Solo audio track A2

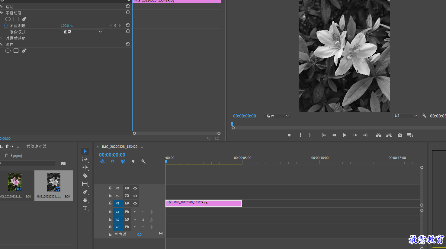click(143, 219)
